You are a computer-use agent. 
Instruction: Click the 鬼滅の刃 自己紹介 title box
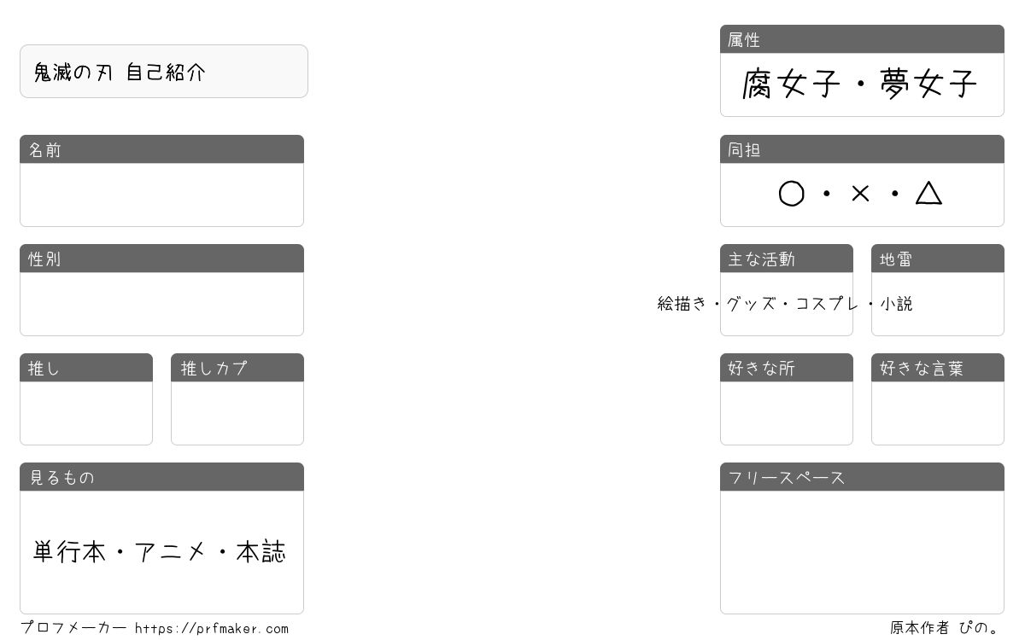pyautogui.click(x=164, y=72)
